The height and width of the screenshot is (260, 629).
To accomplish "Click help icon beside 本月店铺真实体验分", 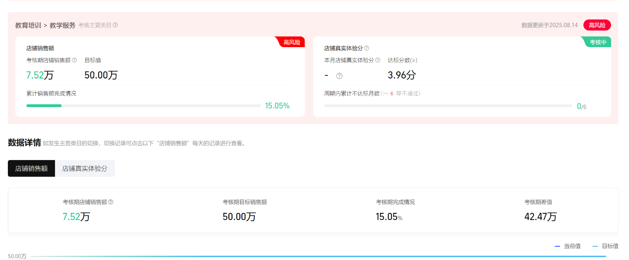I will tap(378, 60).
